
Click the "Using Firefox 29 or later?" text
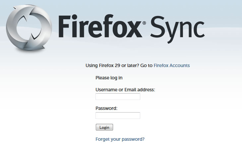coord(112,65)
